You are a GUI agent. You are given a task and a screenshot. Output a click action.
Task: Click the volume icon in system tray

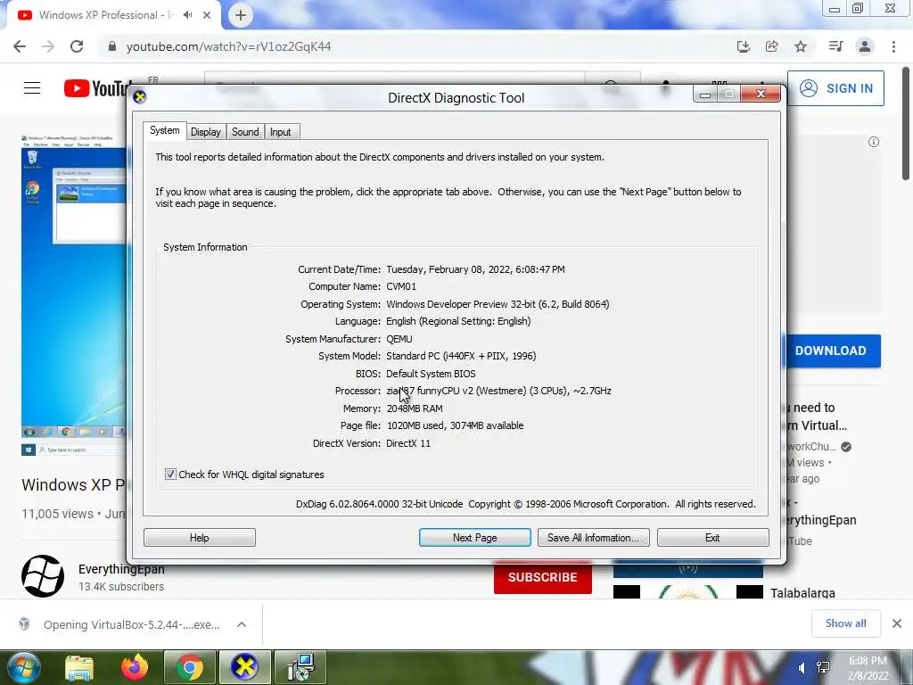802,667
